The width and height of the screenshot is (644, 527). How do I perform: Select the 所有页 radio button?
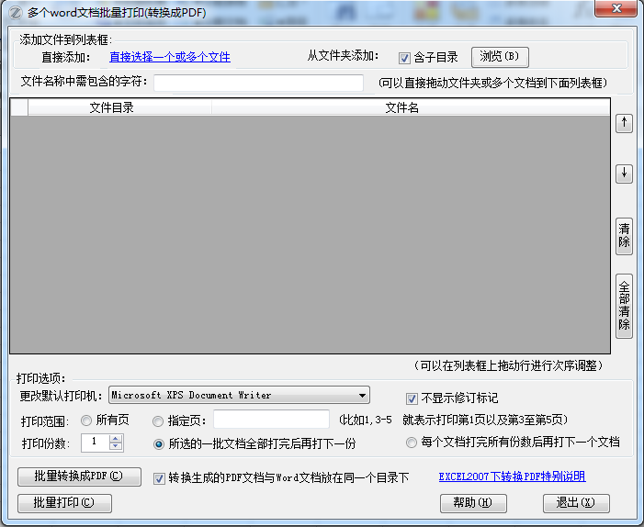point(87,420)
